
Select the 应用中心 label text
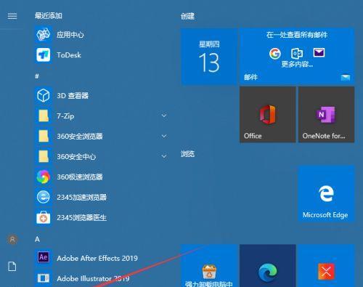pos(70,35)
